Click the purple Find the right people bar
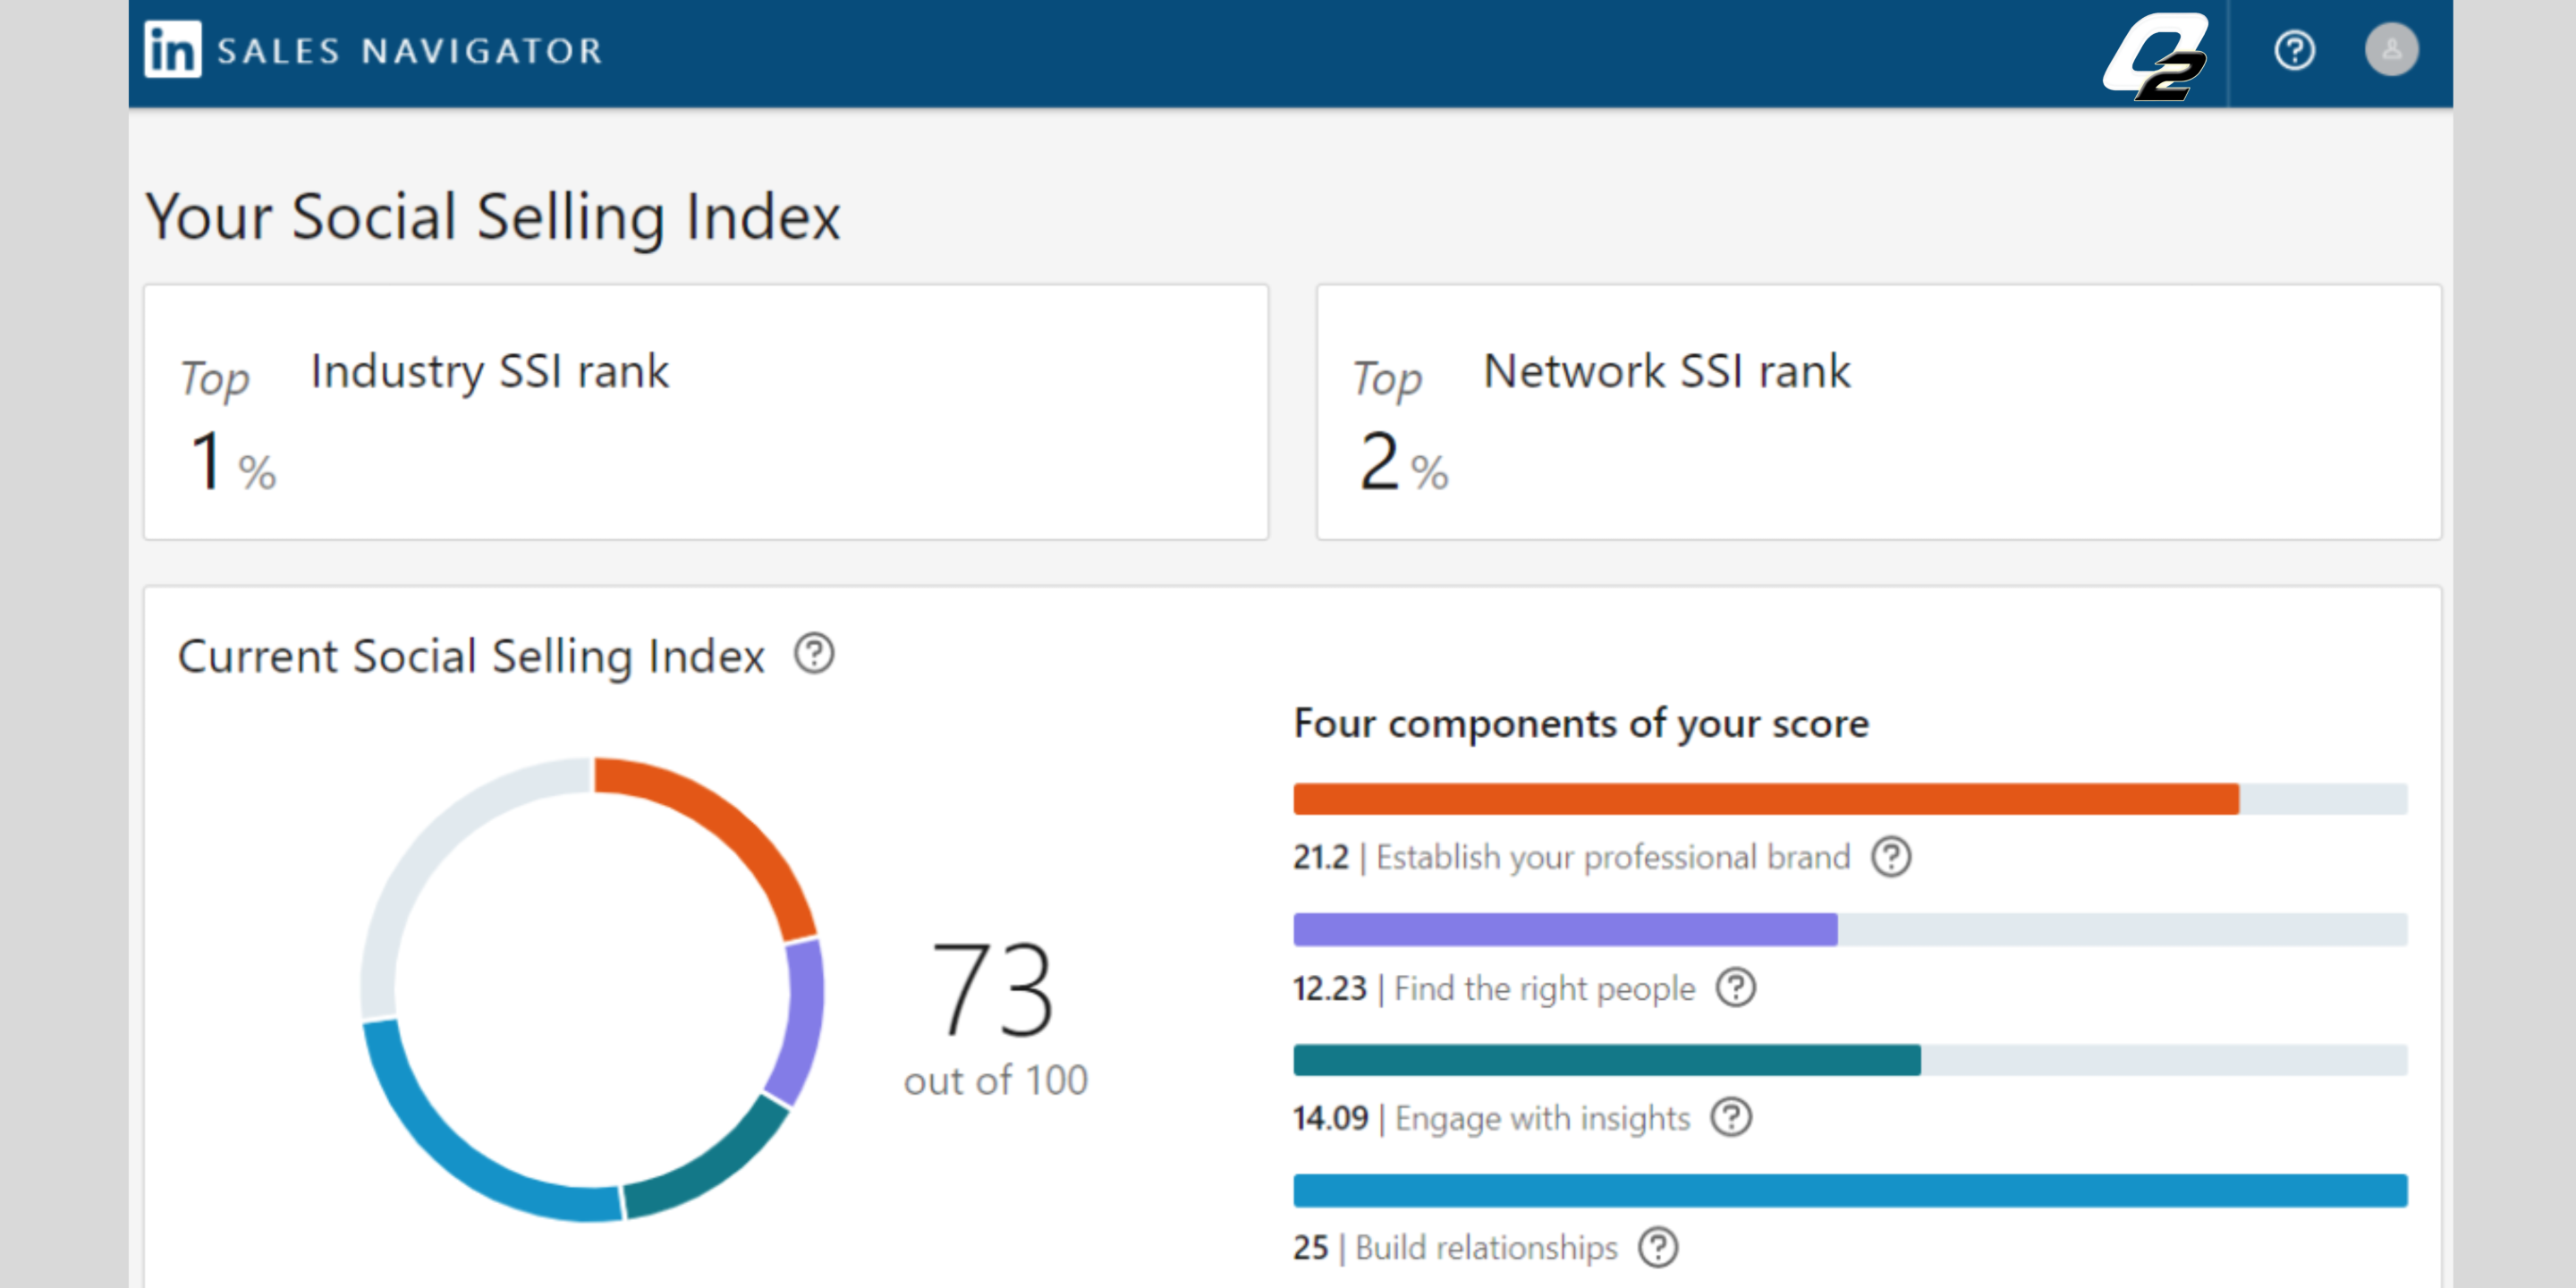2576x1288 pixels. pos(1565,929)
